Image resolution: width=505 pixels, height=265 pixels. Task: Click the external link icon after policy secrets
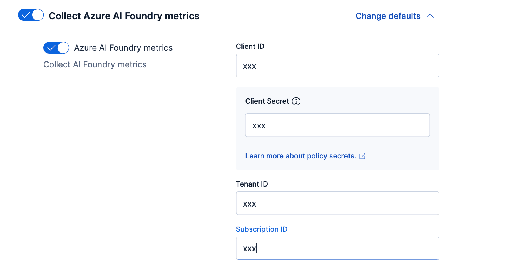(362, 156)
